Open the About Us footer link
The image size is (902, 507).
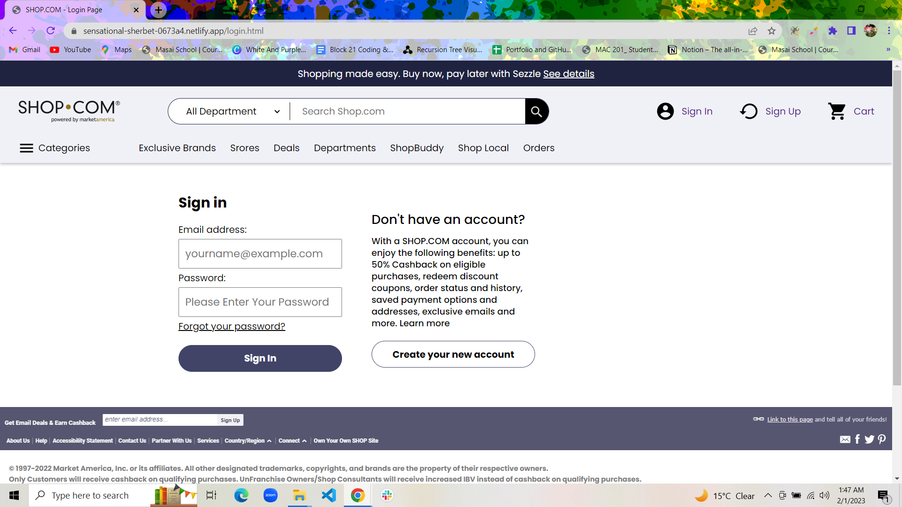point(18,441)
